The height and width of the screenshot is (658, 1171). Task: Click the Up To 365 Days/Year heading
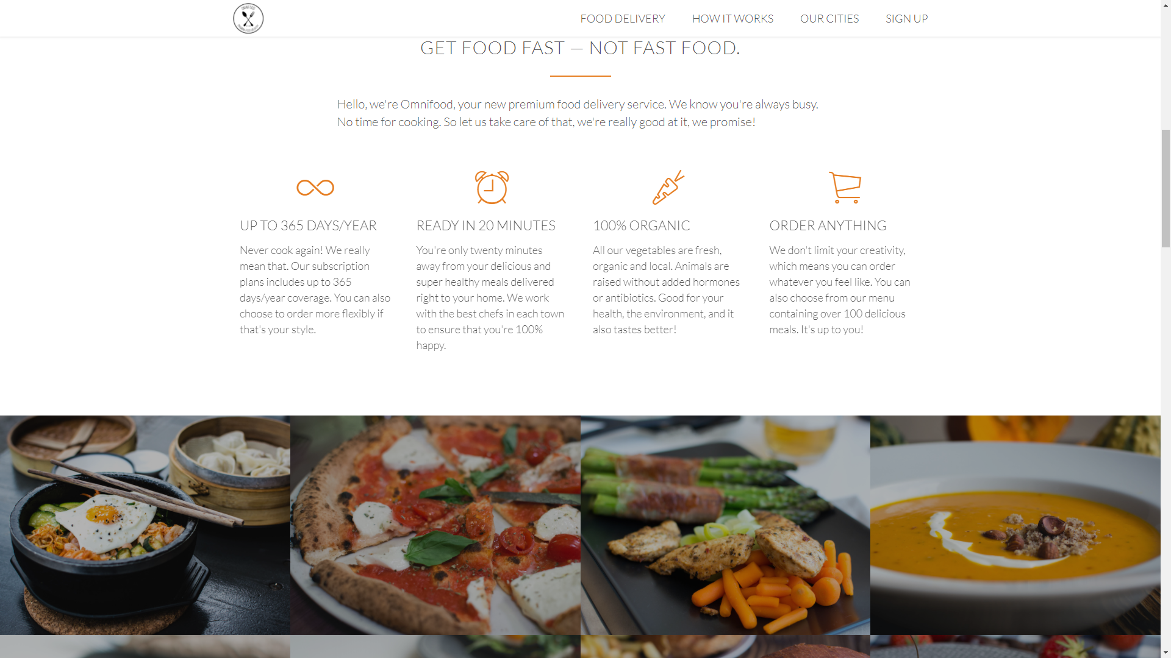[x=308, y=225]
